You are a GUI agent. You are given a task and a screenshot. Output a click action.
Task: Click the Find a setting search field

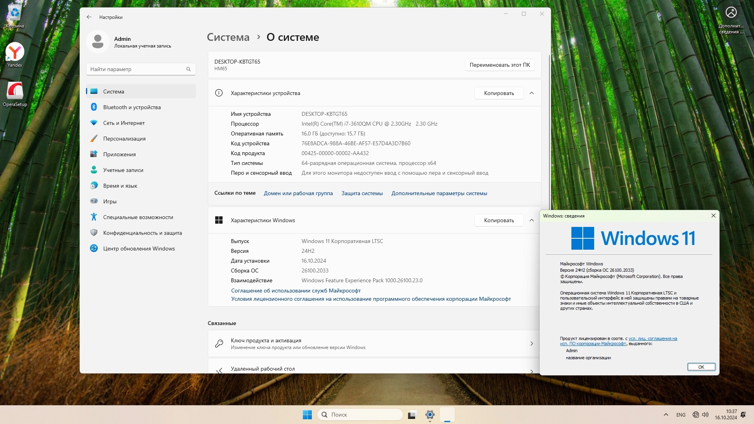tap(137, 69)
